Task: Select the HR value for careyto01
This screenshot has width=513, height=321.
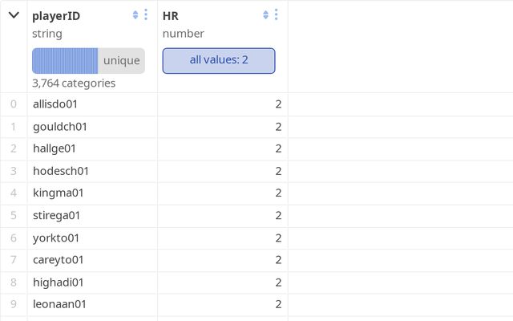Action: tap(278, 260)
